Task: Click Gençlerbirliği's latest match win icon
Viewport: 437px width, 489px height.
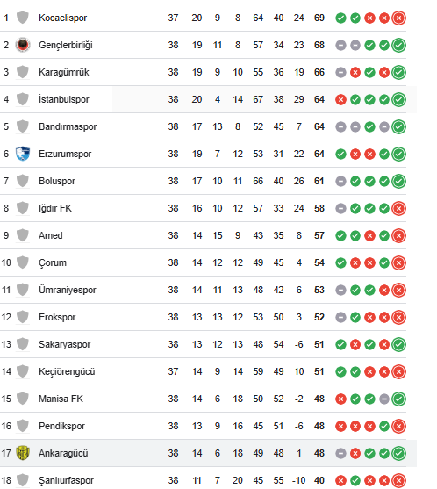Action: 398,46
